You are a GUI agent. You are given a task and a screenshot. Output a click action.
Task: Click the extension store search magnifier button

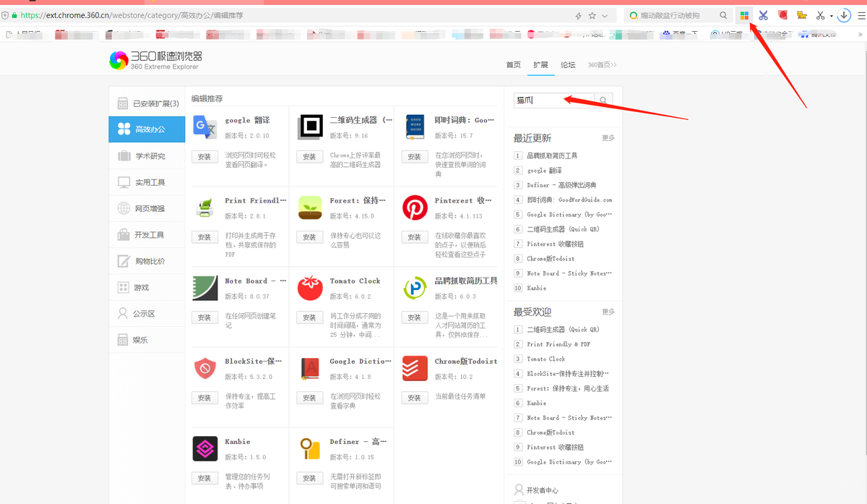(x=603, y=100)
